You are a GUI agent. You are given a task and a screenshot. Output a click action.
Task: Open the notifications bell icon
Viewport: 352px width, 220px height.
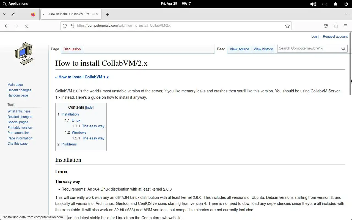pos(335,4)
